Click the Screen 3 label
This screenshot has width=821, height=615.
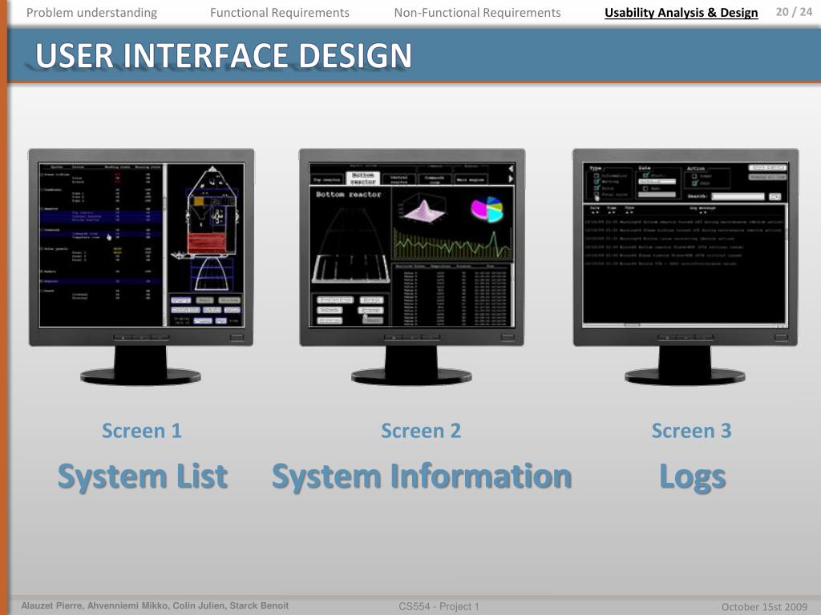pyautogui.click(x=692, y=431)
